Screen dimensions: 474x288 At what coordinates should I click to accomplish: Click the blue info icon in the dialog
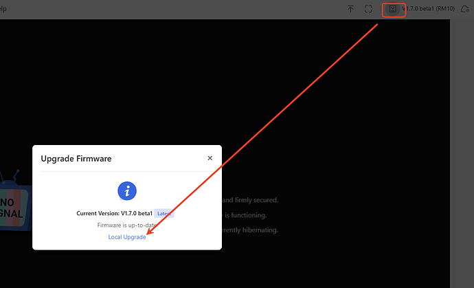pyautogui.click(x=127, y=191)
